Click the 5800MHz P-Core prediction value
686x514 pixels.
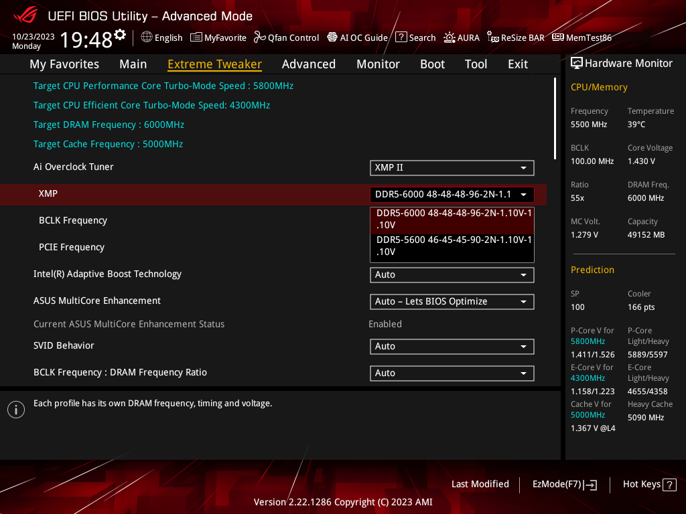(588, 341)
